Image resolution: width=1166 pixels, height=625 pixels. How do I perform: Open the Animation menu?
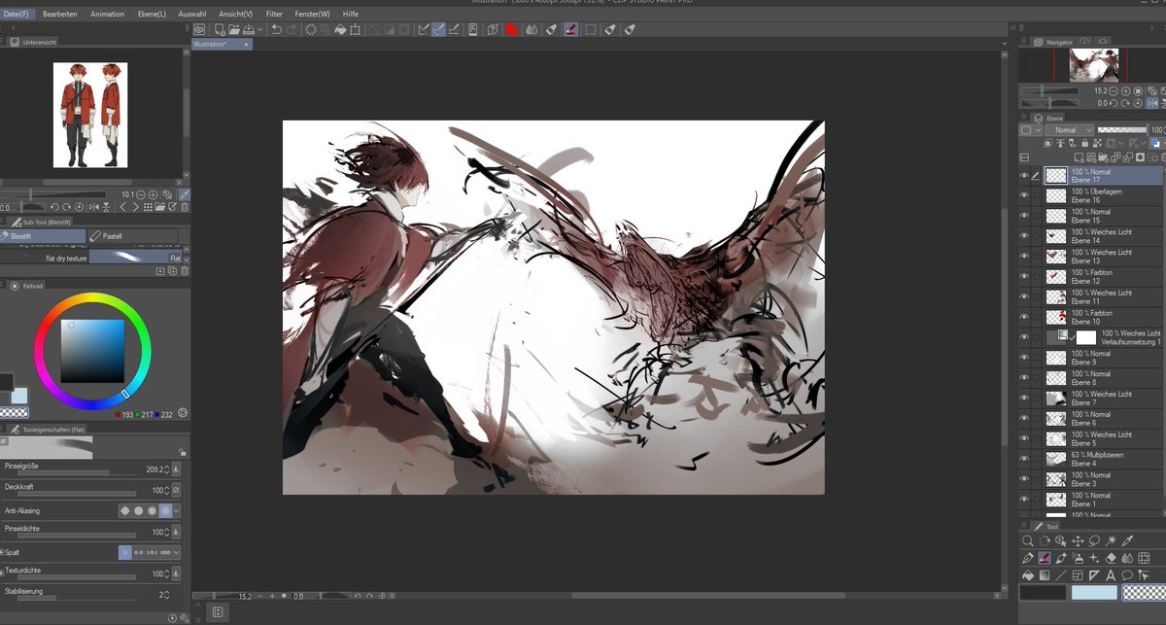[107, 15]
